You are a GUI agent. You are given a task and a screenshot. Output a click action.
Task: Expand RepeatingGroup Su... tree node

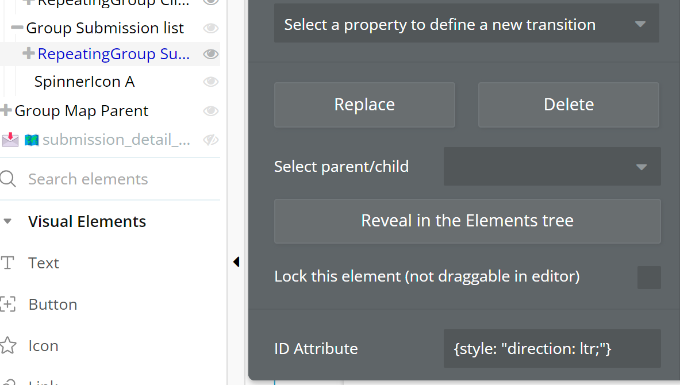pyautogui.click(x=29, y=54)
